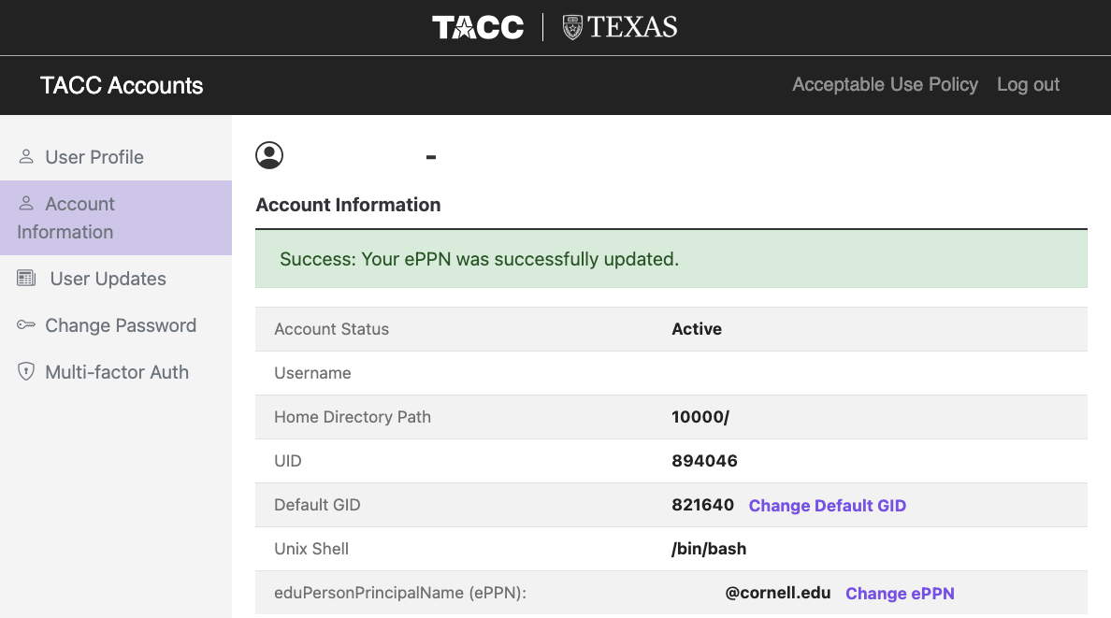This screenshot has width=1111, height=618.
Task: Select the Account Information sidebar item
Action: pyautogui.click(x=79, y=218)
